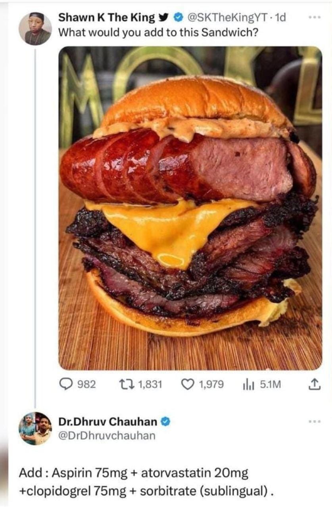
Task: Open the @DrDhruvchauhan handle link
Action: (107, 436)
